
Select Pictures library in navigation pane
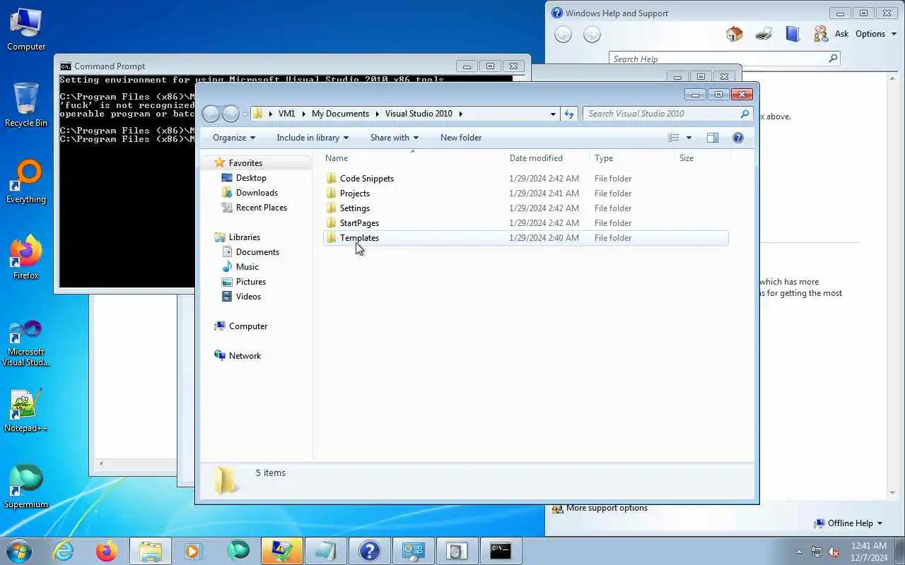click(x=250, y=282)
